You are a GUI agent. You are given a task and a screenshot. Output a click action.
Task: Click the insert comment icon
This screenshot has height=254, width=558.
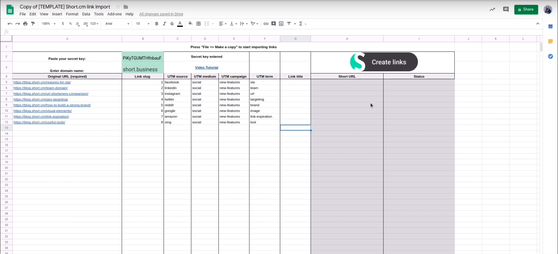tap(273, 24)
